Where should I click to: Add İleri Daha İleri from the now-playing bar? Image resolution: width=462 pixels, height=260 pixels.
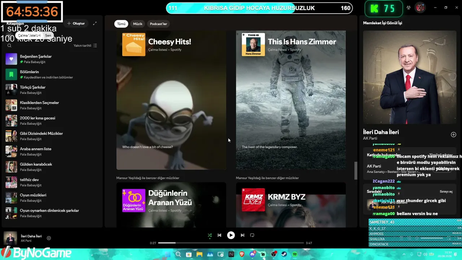click(x=49, y=238)
